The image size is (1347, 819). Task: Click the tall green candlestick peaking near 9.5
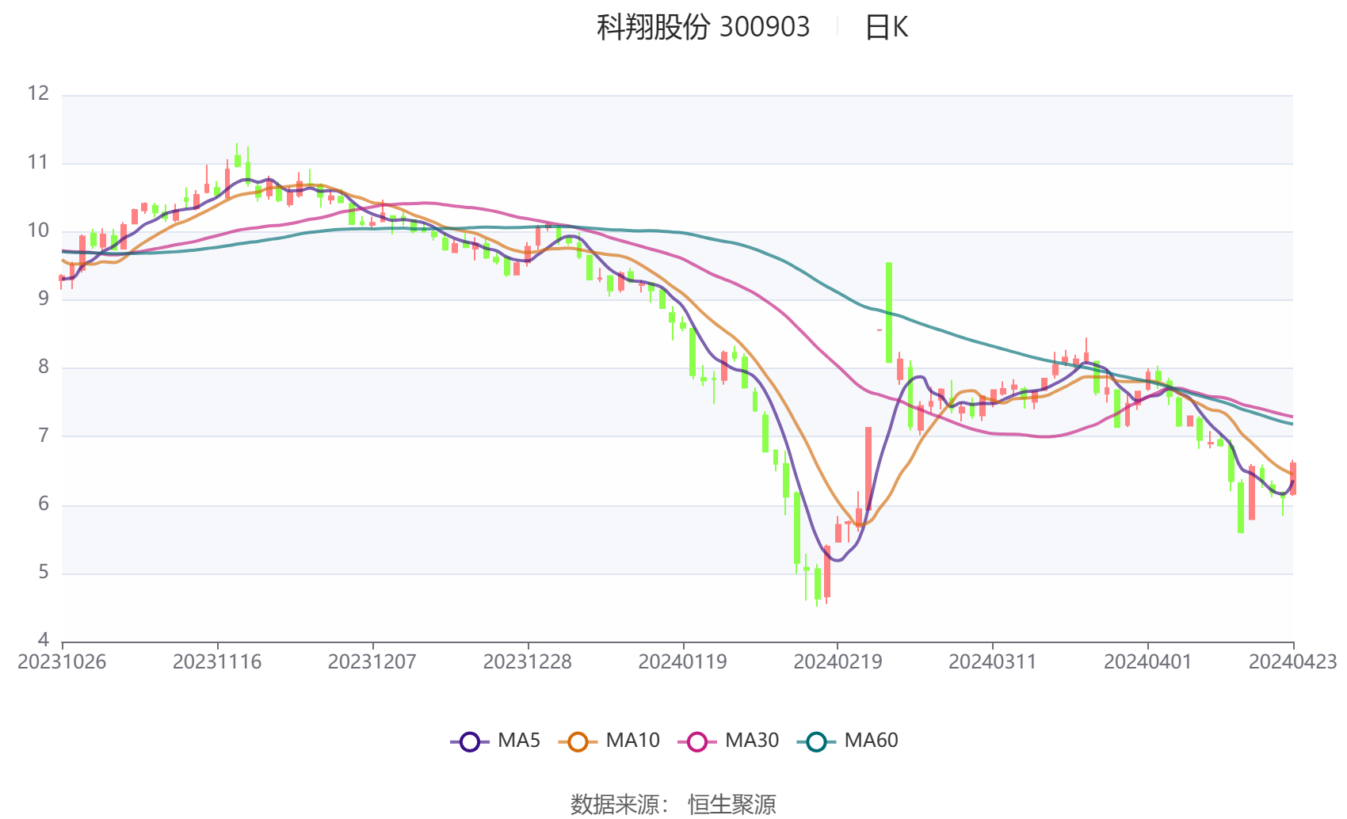889,312
